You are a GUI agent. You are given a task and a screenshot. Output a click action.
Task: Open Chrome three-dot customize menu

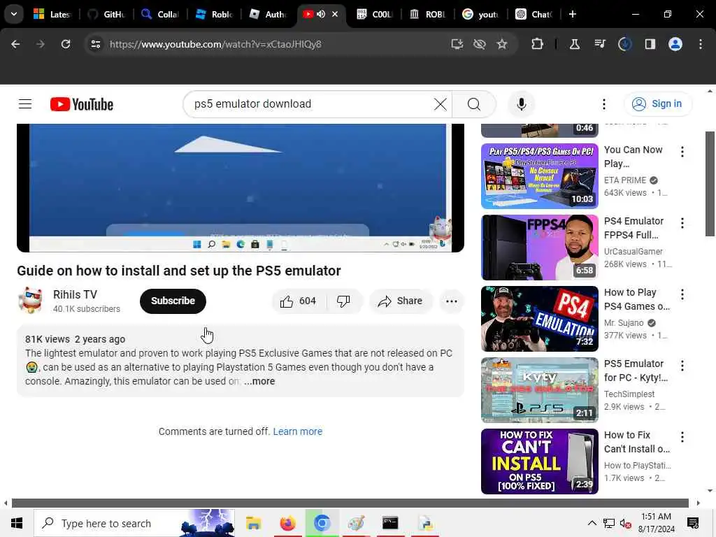[x=701, y=44]
